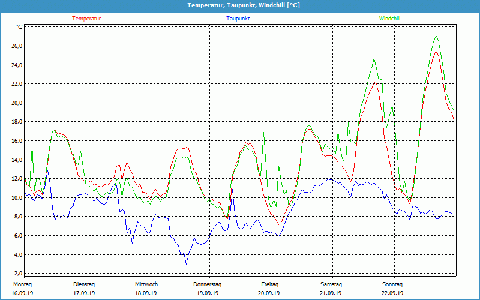Viewport: 480px width, 300px height.
Task: Click the date 19.09.19
Action: click(208, 293)
